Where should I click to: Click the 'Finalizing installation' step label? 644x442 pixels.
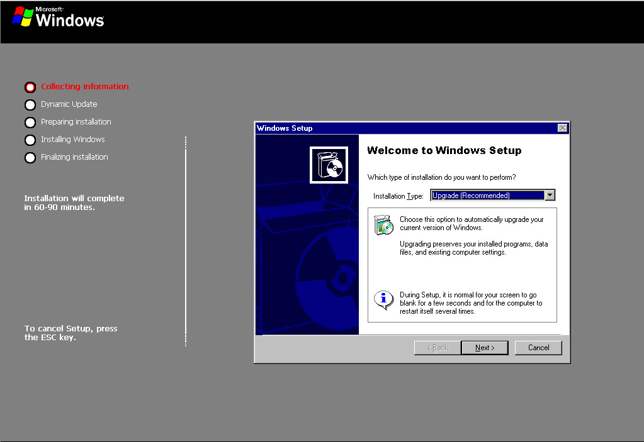click(74, 157)
